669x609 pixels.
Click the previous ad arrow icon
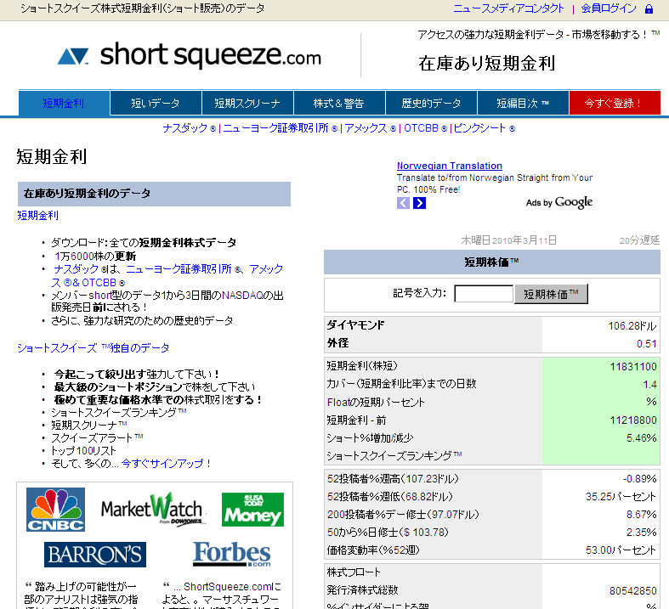click(404, 203)
